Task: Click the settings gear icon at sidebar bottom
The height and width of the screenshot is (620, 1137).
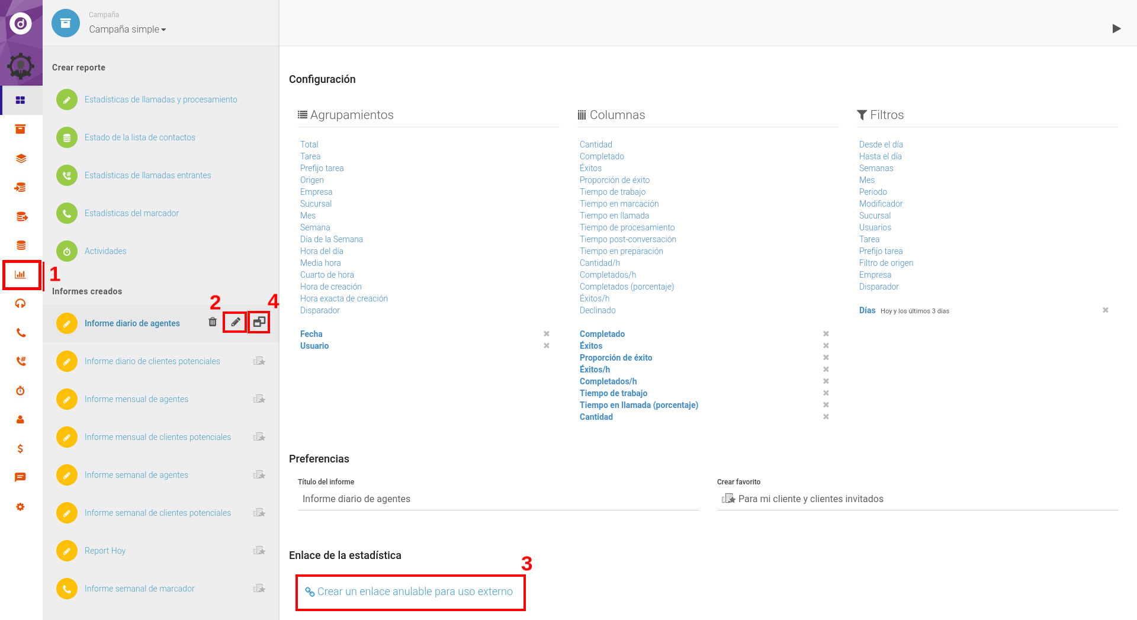Action: (21, 507)
